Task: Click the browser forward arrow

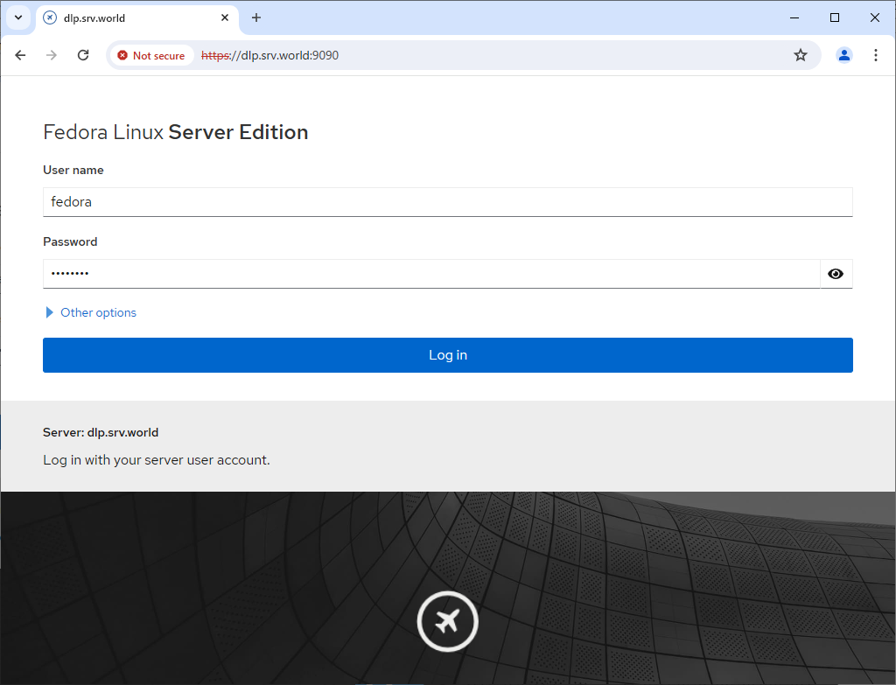Action: point(52,55)
